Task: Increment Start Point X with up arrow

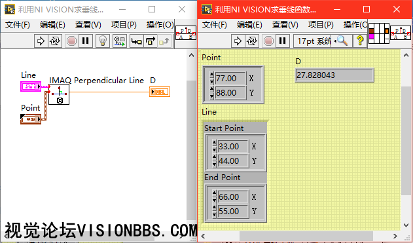Action: [215, 143]
